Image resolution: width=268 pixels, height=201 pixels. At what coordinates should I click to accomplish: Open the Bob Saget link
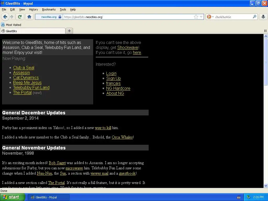pyautogui.click(x=57, y=163)
